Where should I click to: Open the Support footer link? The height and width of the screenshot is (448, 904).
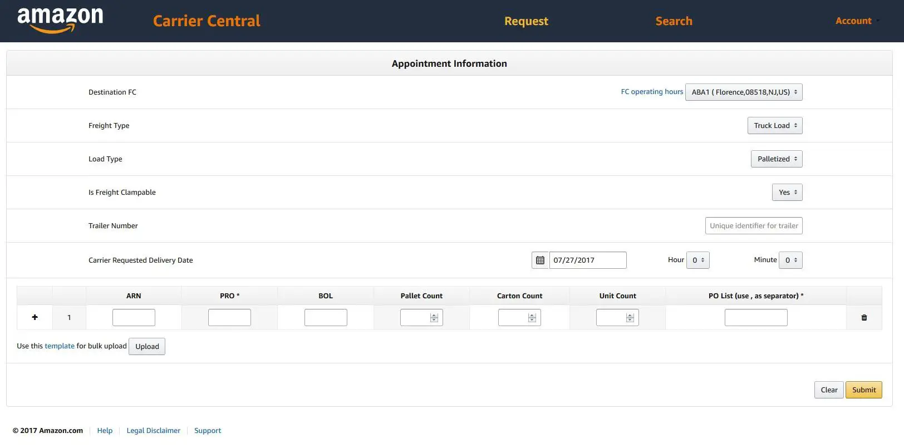coord(208,430)
